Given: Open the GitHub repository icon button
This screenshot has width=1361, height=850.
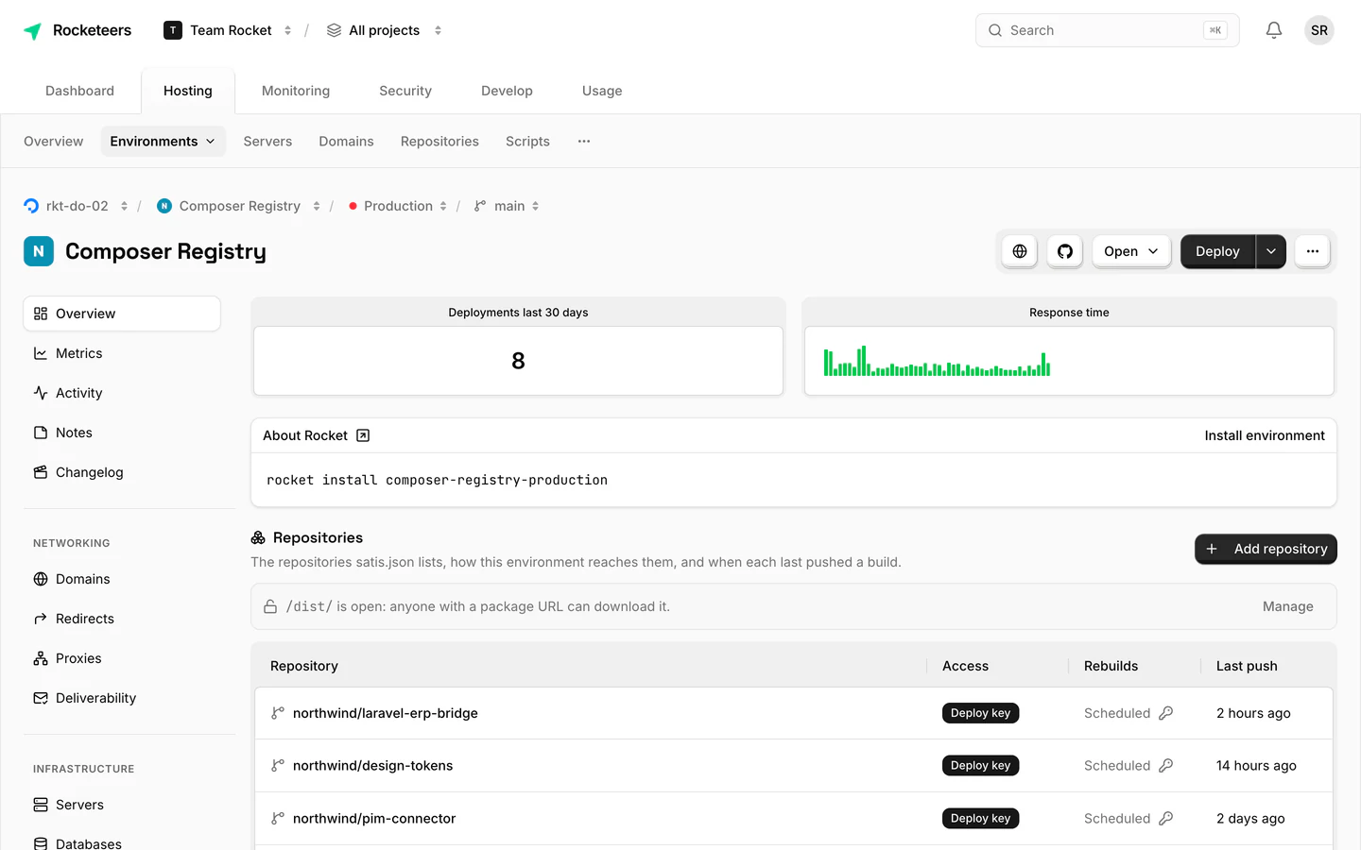Looking at the screenshot, I should (1065, 251).
